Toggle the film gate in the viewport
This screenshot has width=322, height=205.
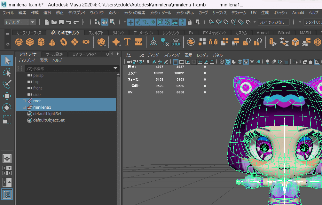tap(182, 62)
